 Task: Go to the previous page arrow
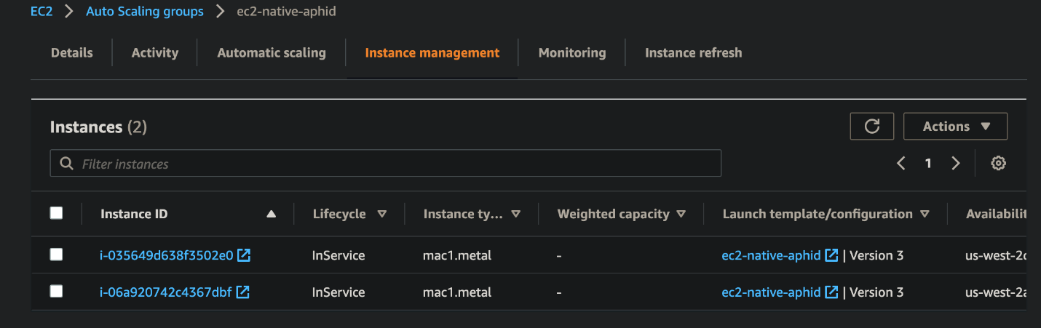901,164
